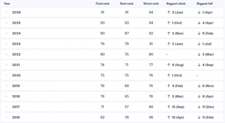Select the dot marker beside 2017
The width and height of the screenshot is (225, 123).
pos(7,107)
